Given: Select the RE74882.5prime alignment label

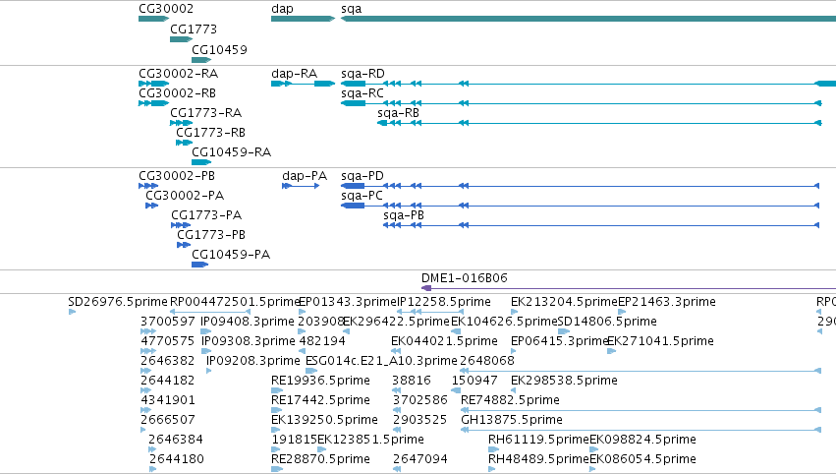Looking at the screenshot, I should pyautogui.click(x=510, y=400).
